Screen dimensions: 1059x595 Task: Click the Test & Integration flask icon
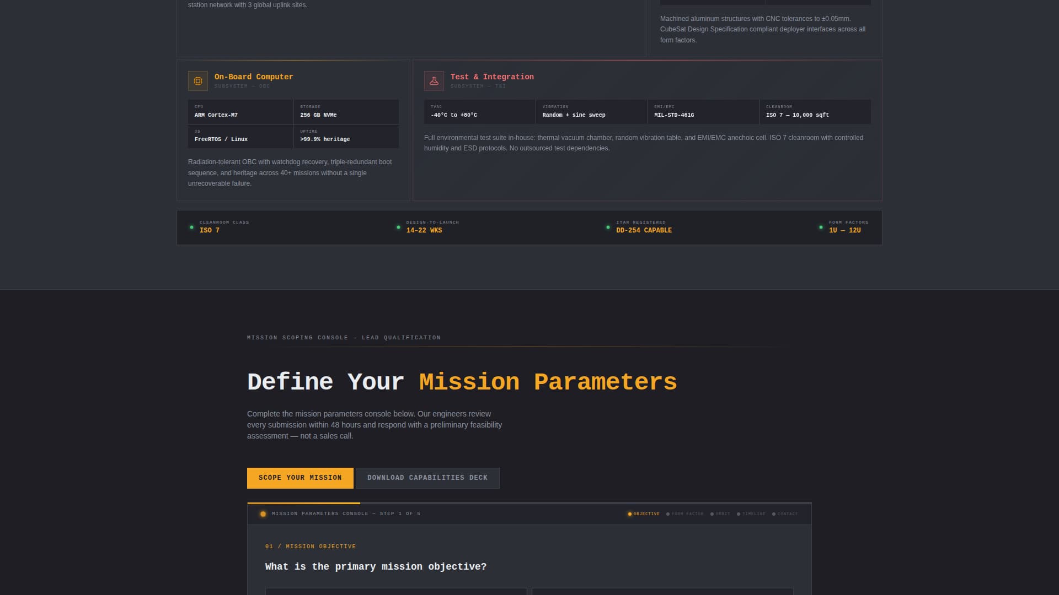click(434, 80)
